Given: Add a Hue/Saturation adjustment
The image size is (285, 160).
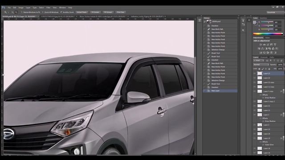Looking at the screenshot, I should (259, 48).
